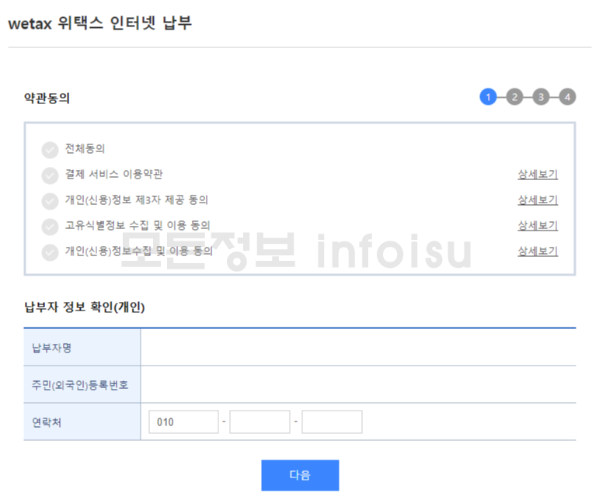Click the middle phone number field

pos(259,421)
